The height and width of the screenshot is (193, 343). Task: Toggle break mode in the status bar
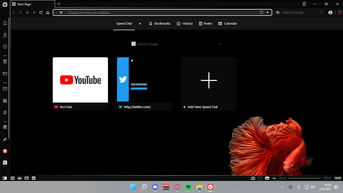click(13, 178)
